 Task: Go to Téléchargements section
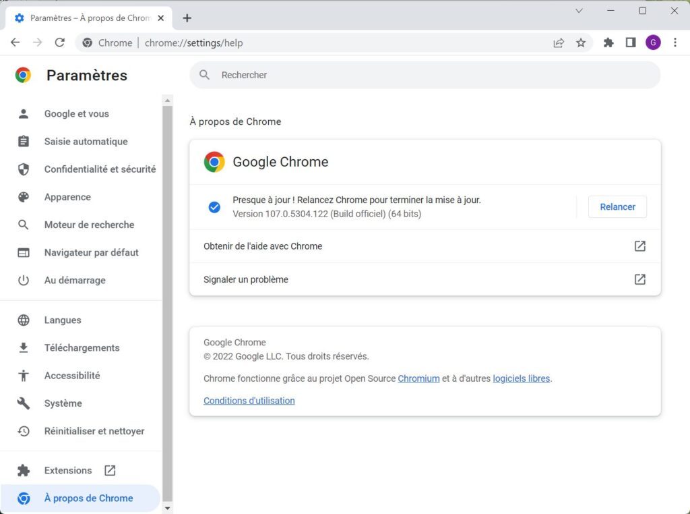click(81, 348)
